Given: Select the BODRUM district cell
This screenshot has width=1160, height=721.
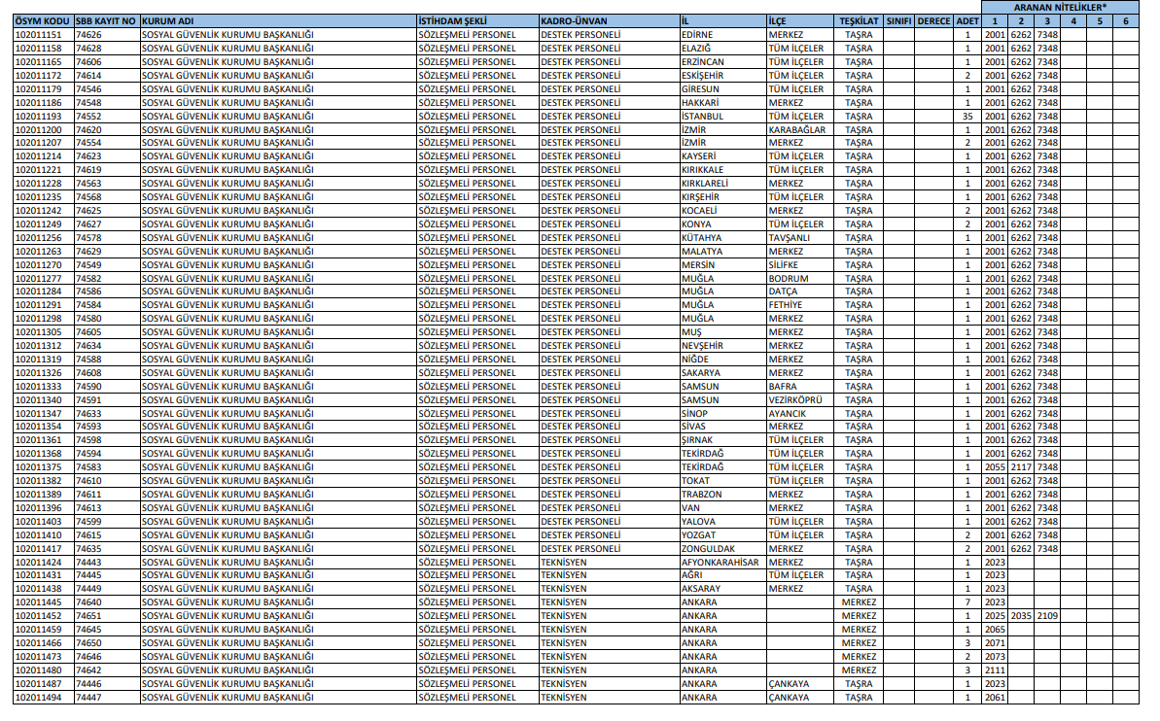Looking at the screenshot, I should (789, 279).
